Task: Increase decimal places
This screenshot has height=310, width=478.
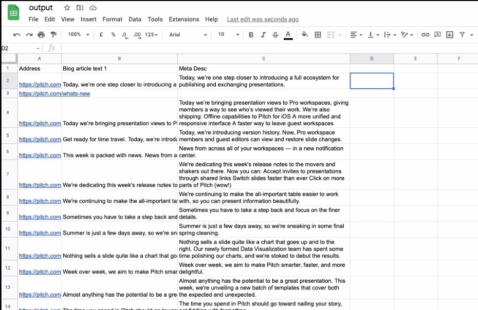Action: click(137, 35)
